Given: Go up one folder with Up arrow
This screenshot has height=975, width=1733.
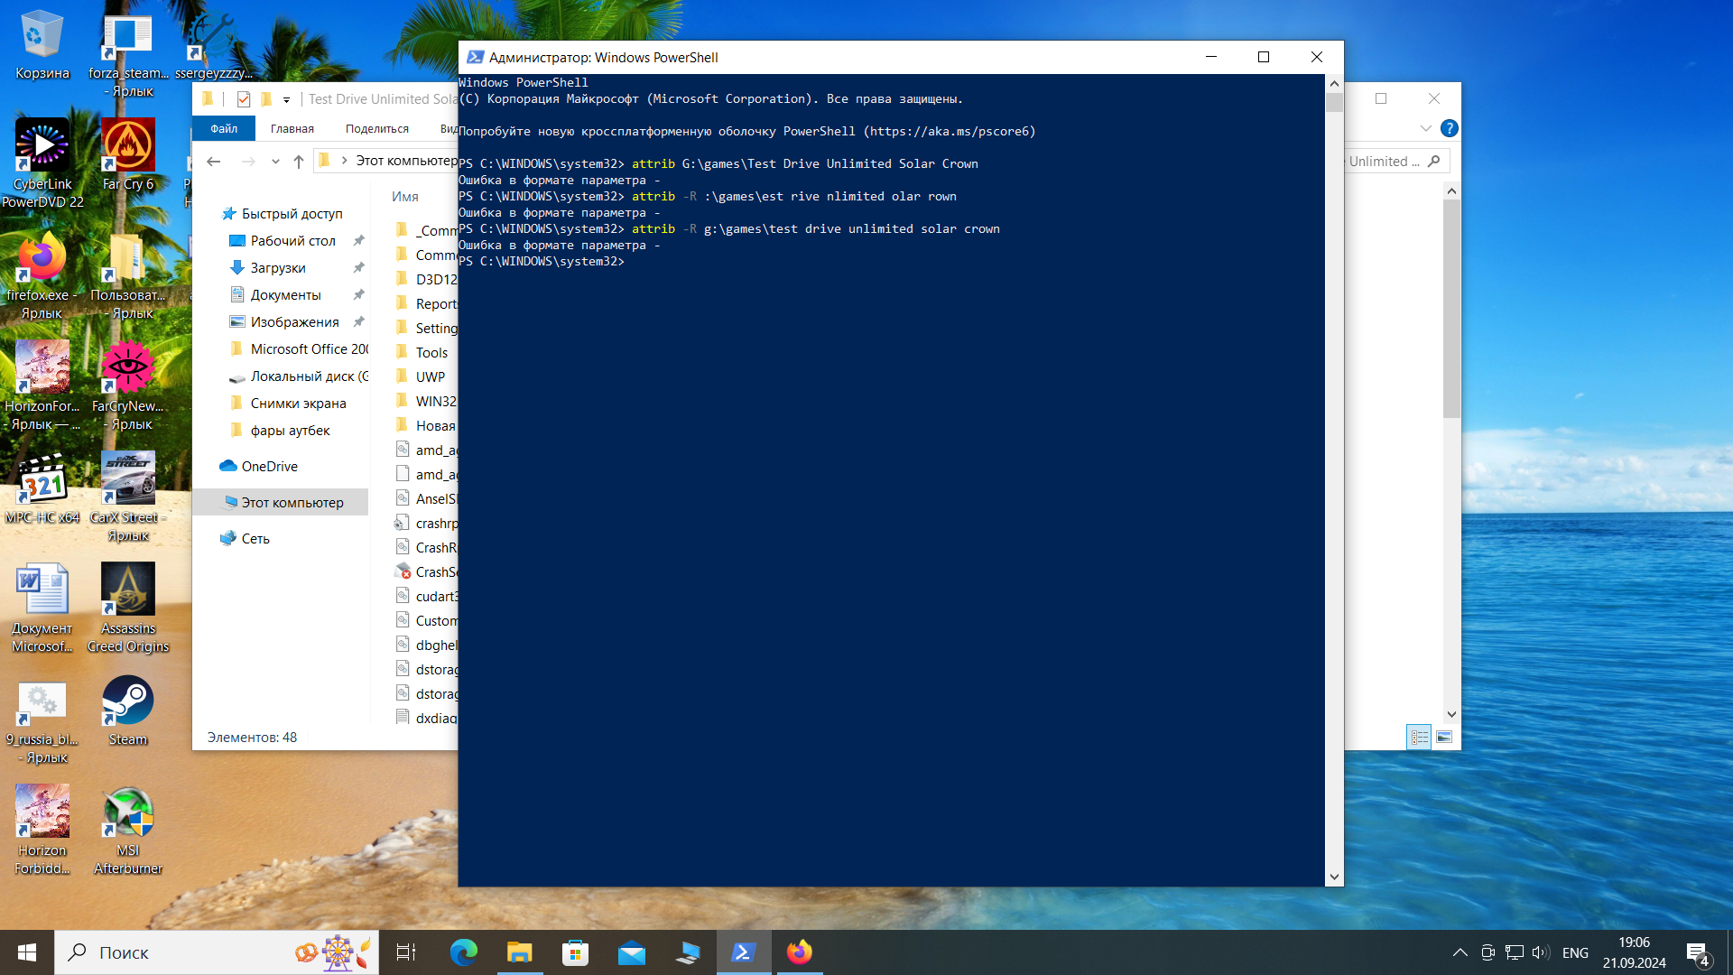Looking at the screenshot, I should click(299, 162).
